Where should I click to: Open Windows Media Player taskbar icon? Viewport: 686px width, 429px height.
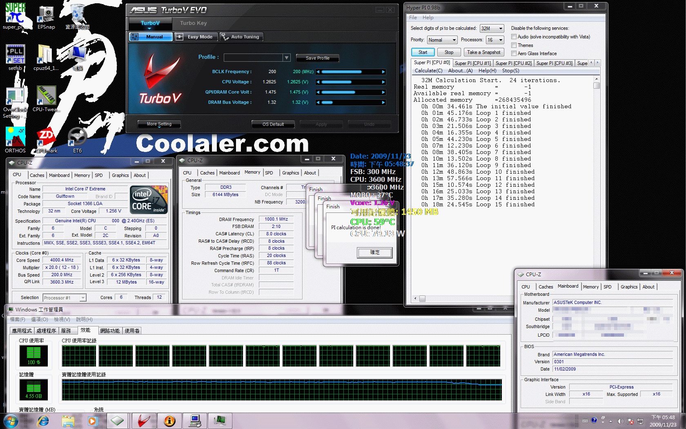93,421
